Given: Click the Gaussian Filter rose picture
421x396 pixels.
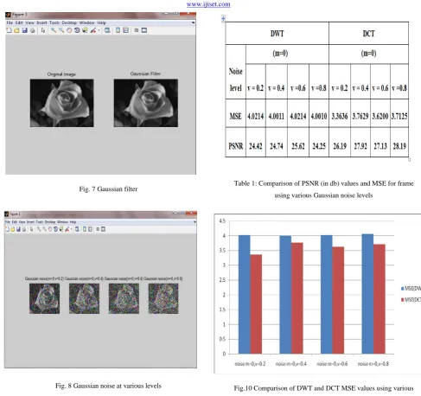Looking at the screenshot, I should pyautogui.click(x=146, y=103).
